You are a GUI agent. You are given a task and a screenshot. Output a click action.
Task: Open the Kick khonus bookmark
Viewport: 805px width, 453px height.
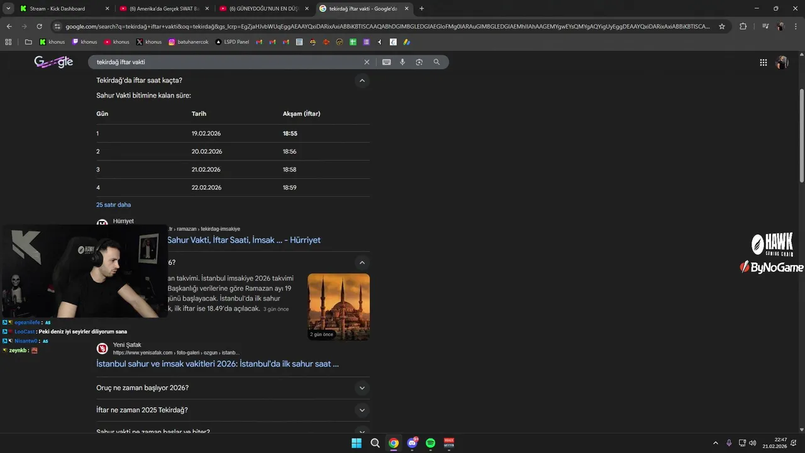(52, 42)
